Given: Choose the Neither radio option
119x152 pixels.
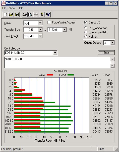Looking at the screenshot, I should 86,36.
